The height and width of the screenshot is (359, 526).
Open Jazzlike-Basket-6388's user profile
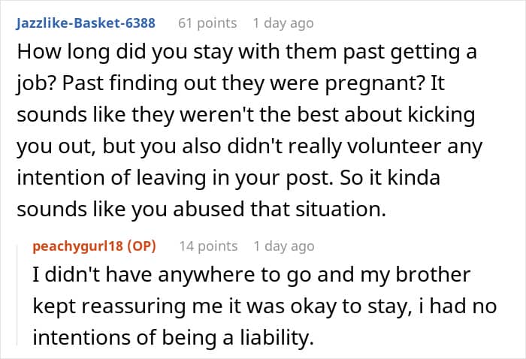85,23
